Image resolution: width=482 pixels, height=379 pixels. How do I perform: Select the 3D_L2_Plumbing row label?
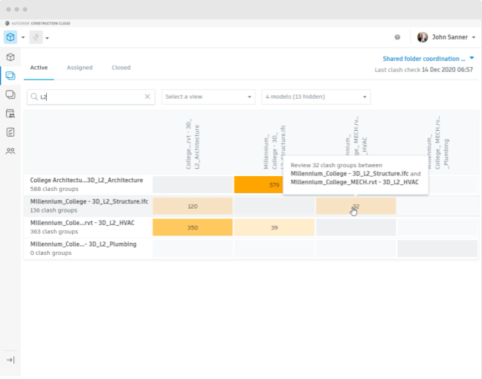click(x=83, y=244)
